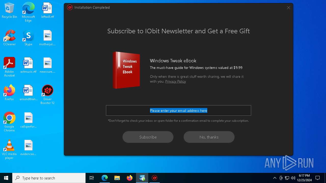Click the taskbar search box

49,178
